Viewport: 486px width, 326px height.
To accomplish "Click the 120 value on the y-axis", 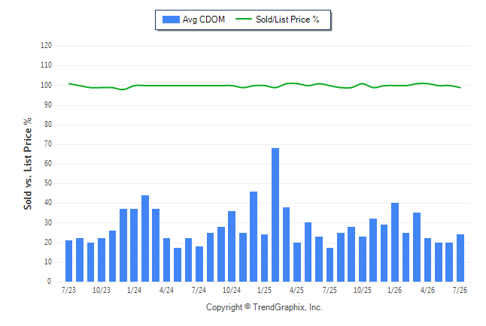I will pos(46,46).
